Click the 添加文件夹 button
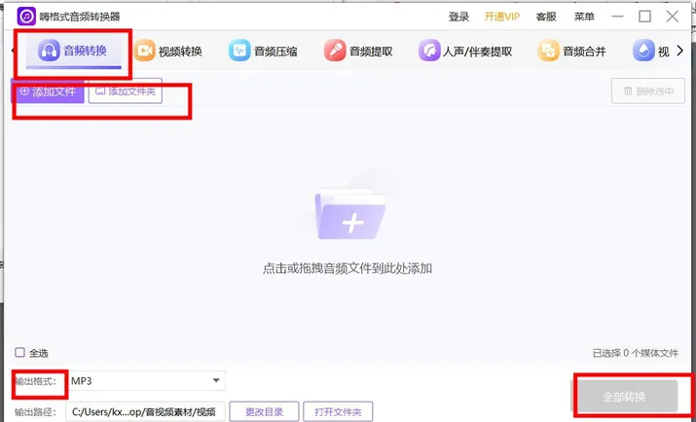 click(x=126, y=91)
